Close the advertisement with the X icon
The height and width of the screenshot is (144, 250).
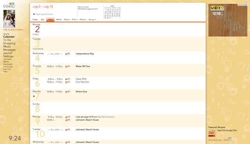click(x=246, y=2)
